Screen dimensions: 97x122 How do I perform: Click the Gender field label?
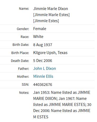click(23, 29)
